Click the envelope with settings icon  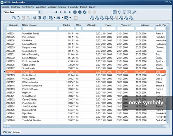[66, 18]
